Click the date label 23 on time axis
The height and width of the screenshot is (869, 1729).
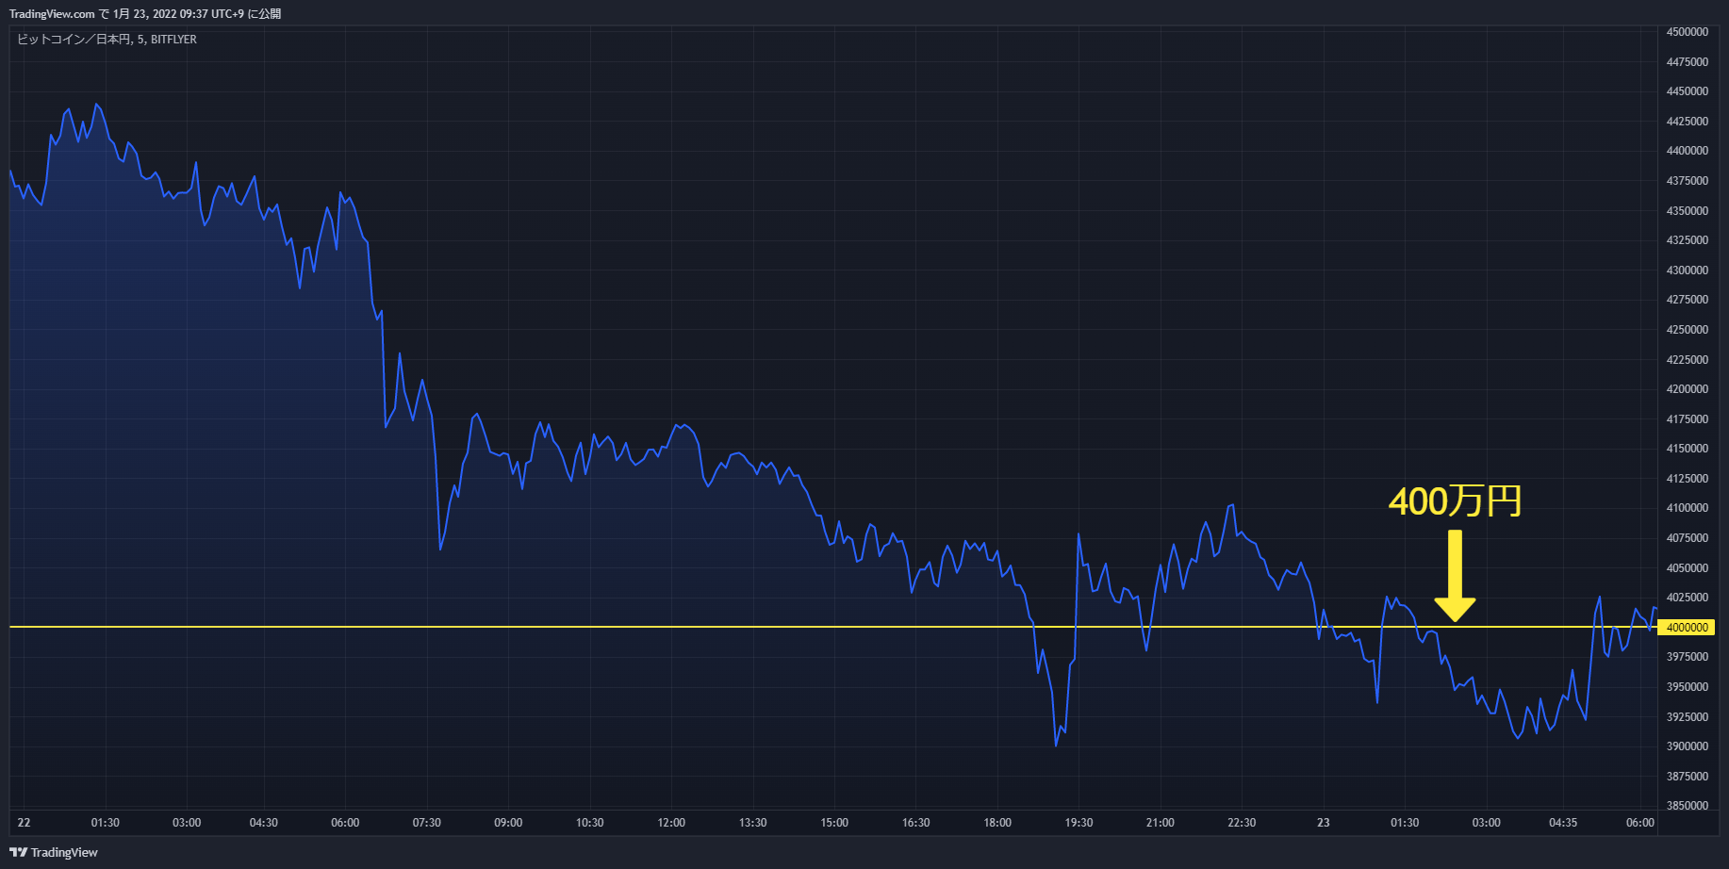(x=1324, y=823)
